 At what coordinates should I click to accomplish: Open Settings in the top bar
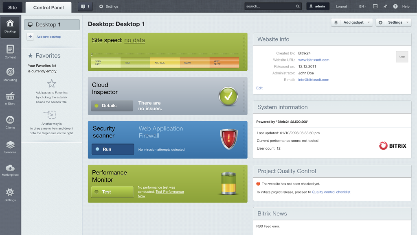pyautogui.click(x=108, y=7)
